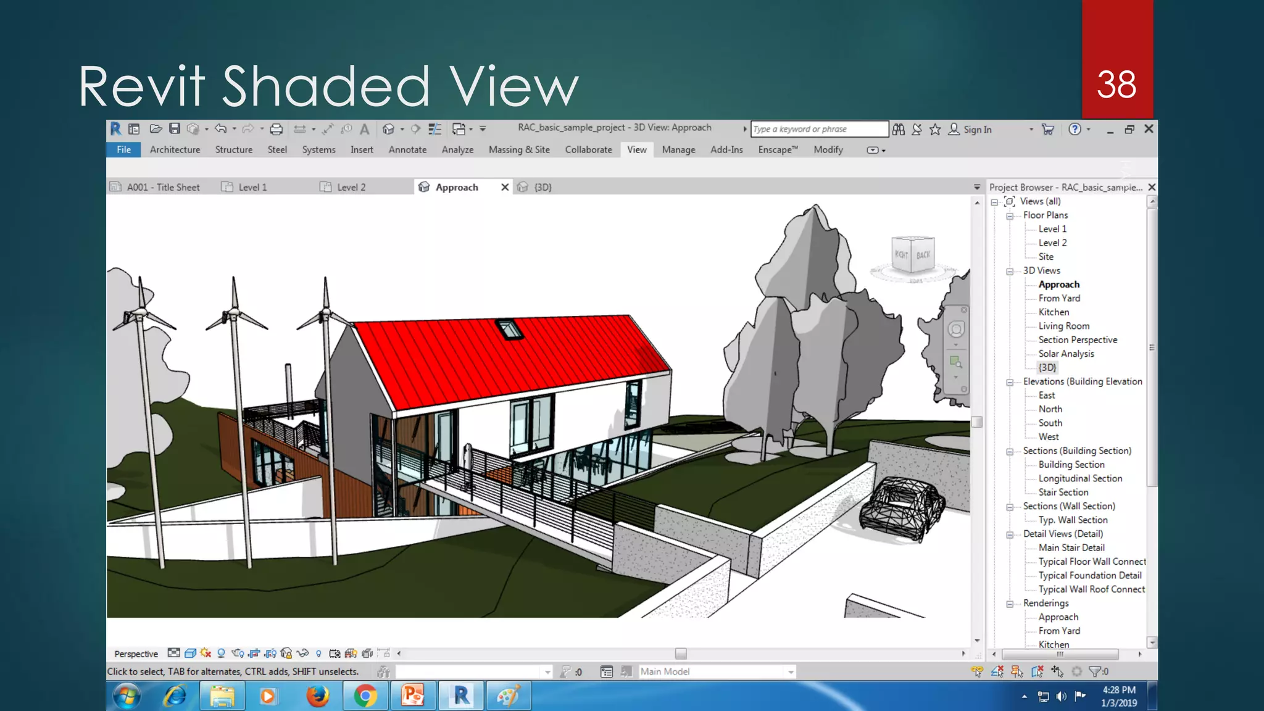Select the Solar Analysis 3D view

click(1066, 354)
